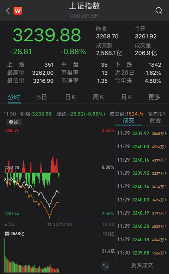Open the 资金 funds tab

155,120
